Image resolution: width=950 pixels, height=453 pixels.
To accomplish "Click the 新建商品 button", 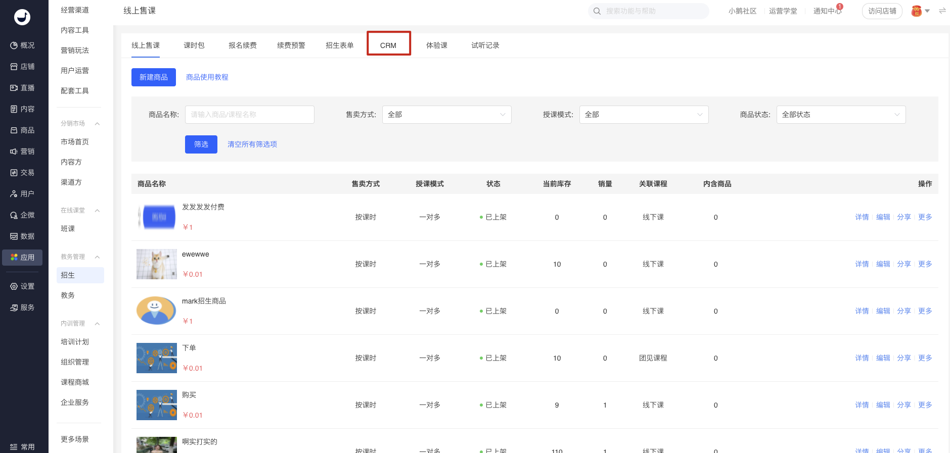I will pyautogui.click(x=154, y=77).
